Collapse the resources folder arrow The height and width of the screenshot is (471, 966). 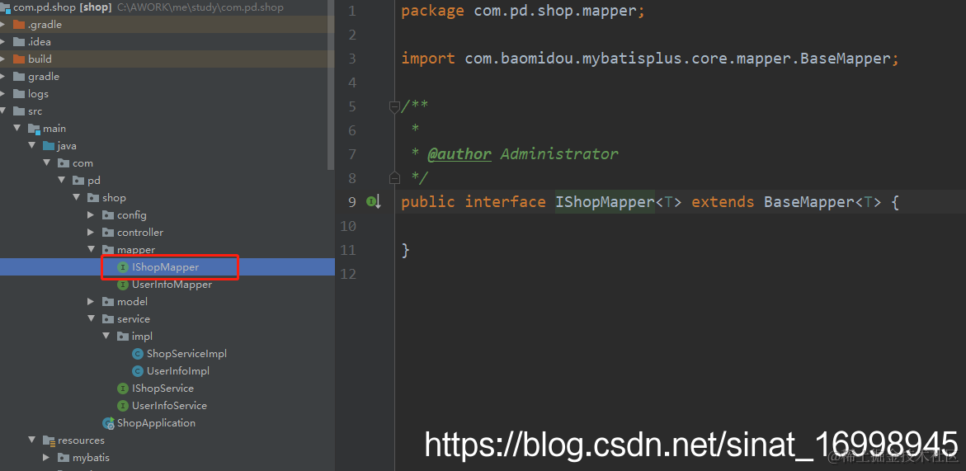tap(32, 440)
